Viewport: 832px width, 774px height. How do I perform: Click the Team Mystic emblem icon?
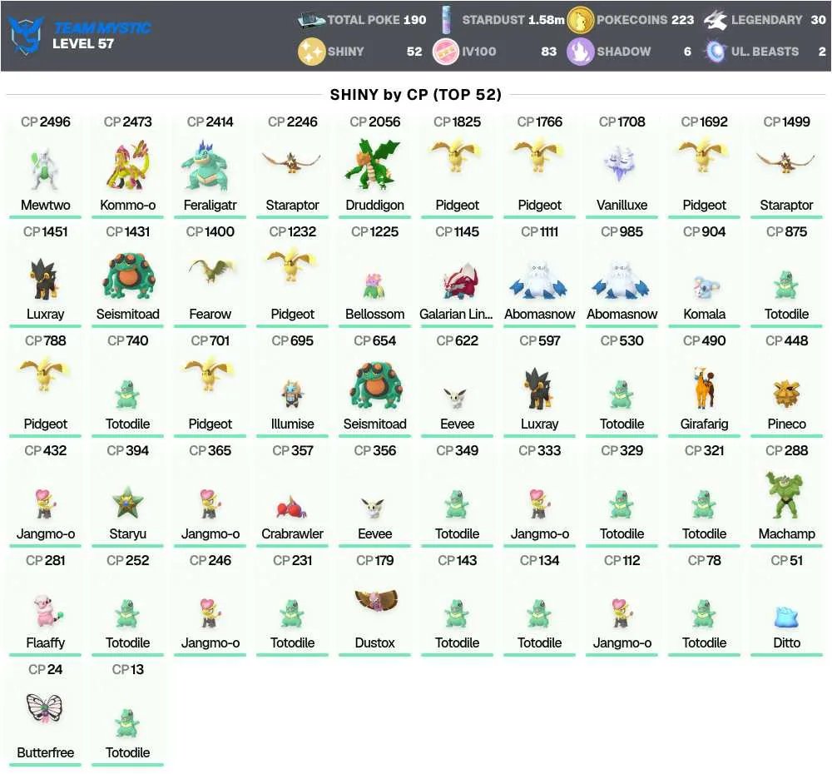click(x=25, y=35)
